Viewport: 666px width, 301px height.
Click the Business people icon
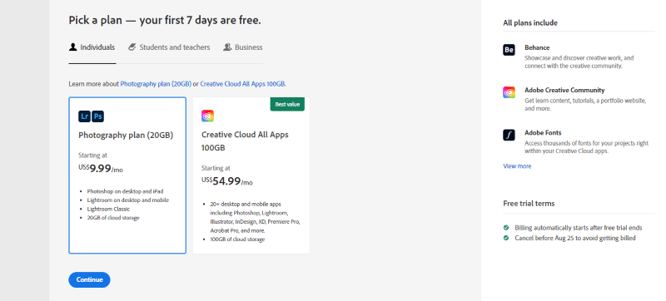click(227, 47)
